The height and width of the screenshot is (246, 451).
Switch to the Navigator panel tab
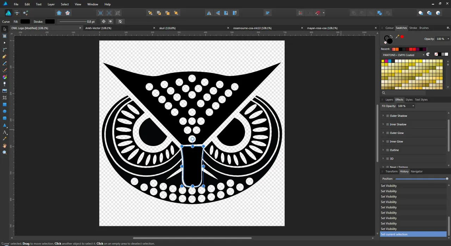point(416,171)
